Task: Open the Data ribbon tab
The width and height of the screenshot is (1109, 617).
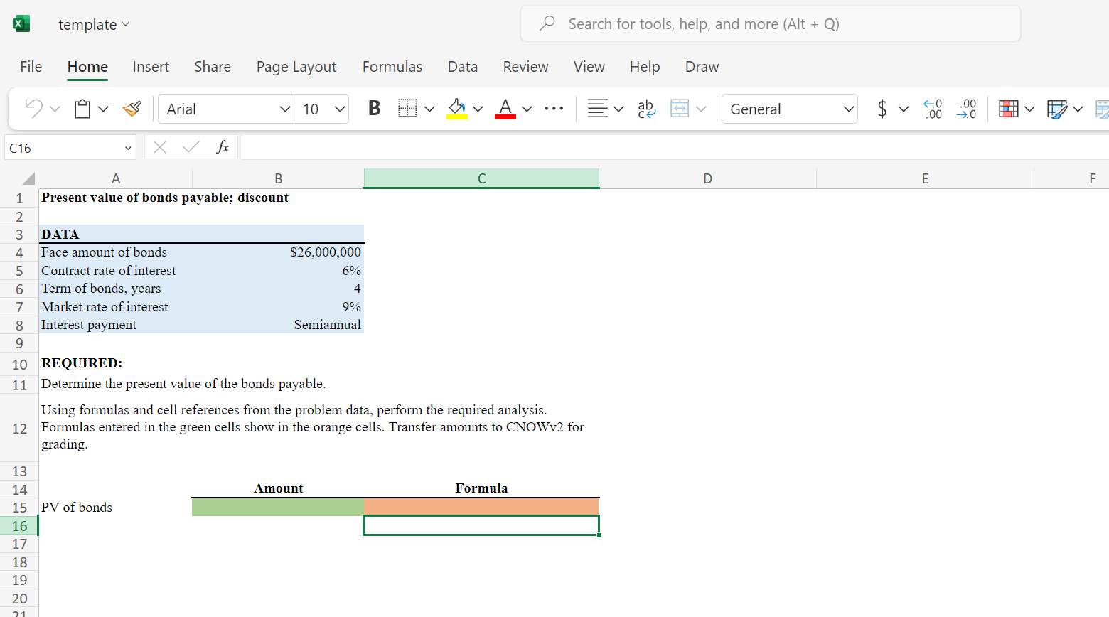Action: click(463, 66)
